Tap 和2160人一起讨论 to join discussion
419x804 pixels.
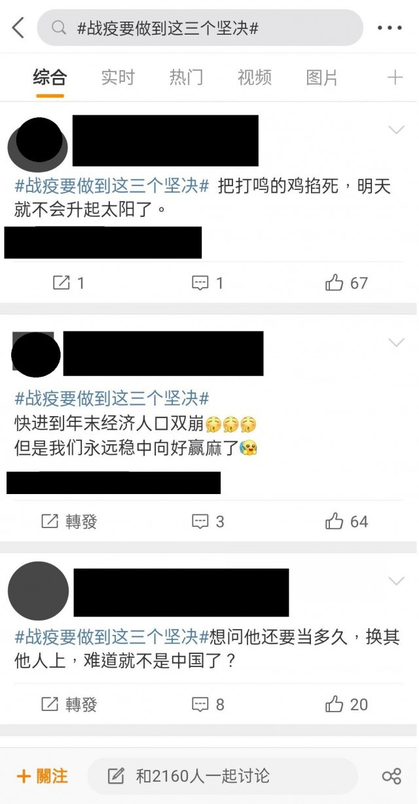(x=223, y=776)
